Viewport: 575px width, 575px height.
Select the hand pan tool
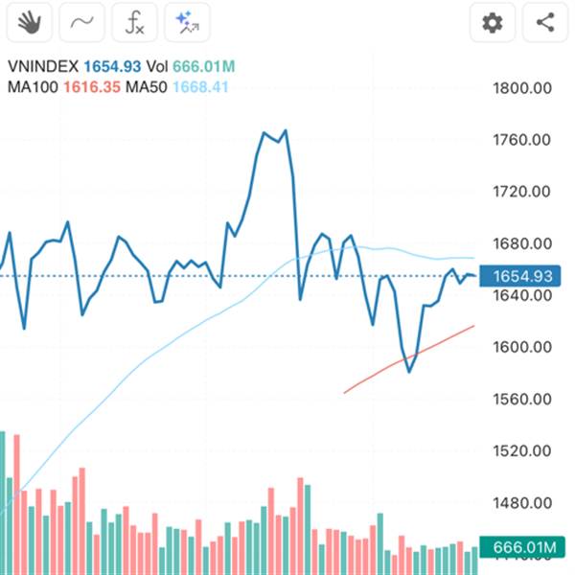pyautogui.click(x=30, y=23)
